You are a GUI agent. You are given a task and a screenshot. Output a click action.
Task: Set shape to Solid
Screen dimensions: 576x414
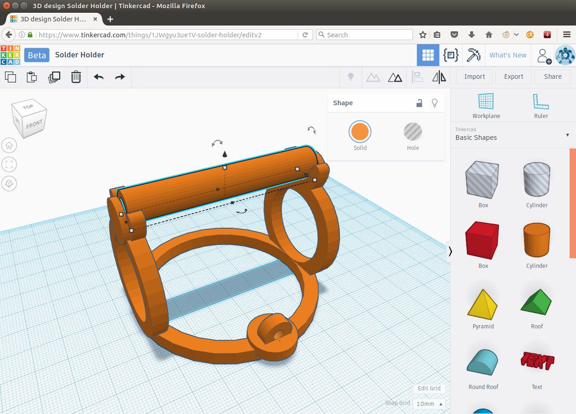[360, 132]
